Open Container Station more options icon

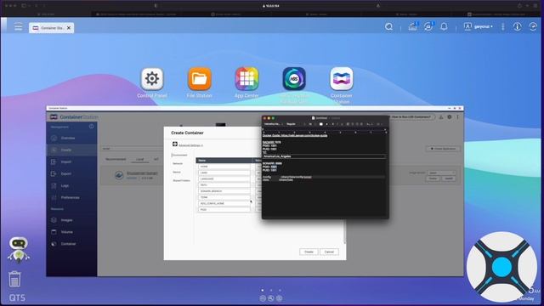(x=457, y=117)
